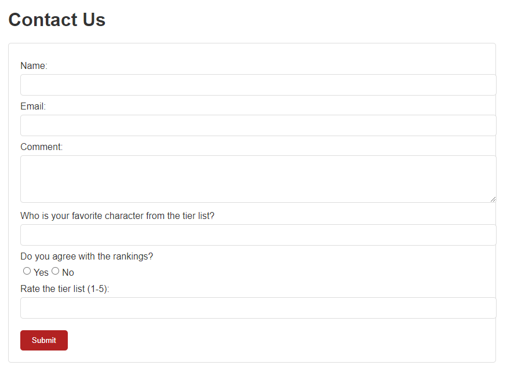
Task: Submit the contact form
Action: click(x=44, y=341)
